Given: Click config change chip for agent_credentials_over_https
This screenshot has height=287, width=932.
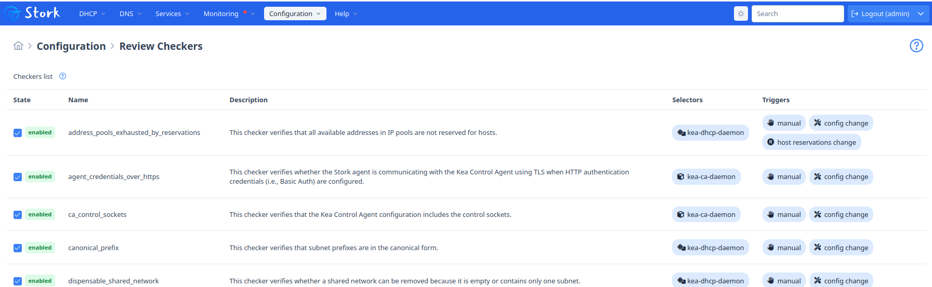Looking at the screenshot, I should point(841,176).
